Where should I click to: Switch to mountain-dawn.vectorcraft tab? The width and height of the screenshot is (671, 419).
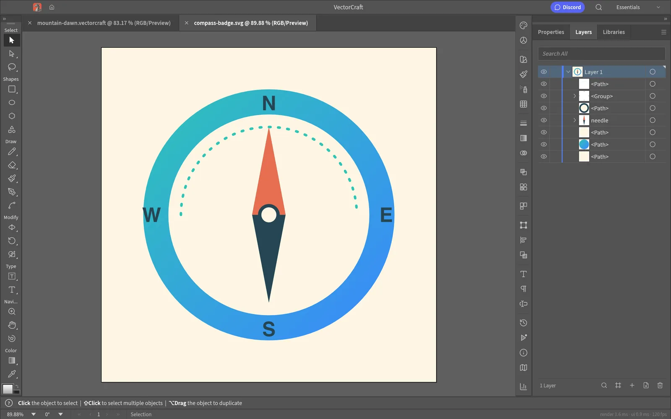point(104,23)
